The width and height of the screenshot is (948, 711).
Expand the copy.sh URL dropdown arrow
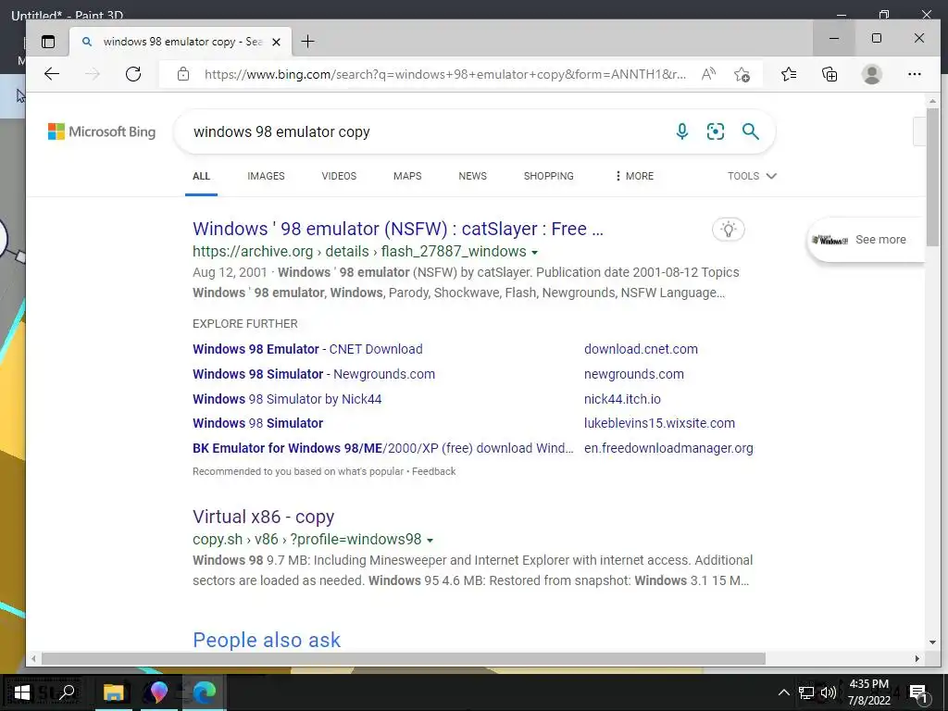click(430, 540)
